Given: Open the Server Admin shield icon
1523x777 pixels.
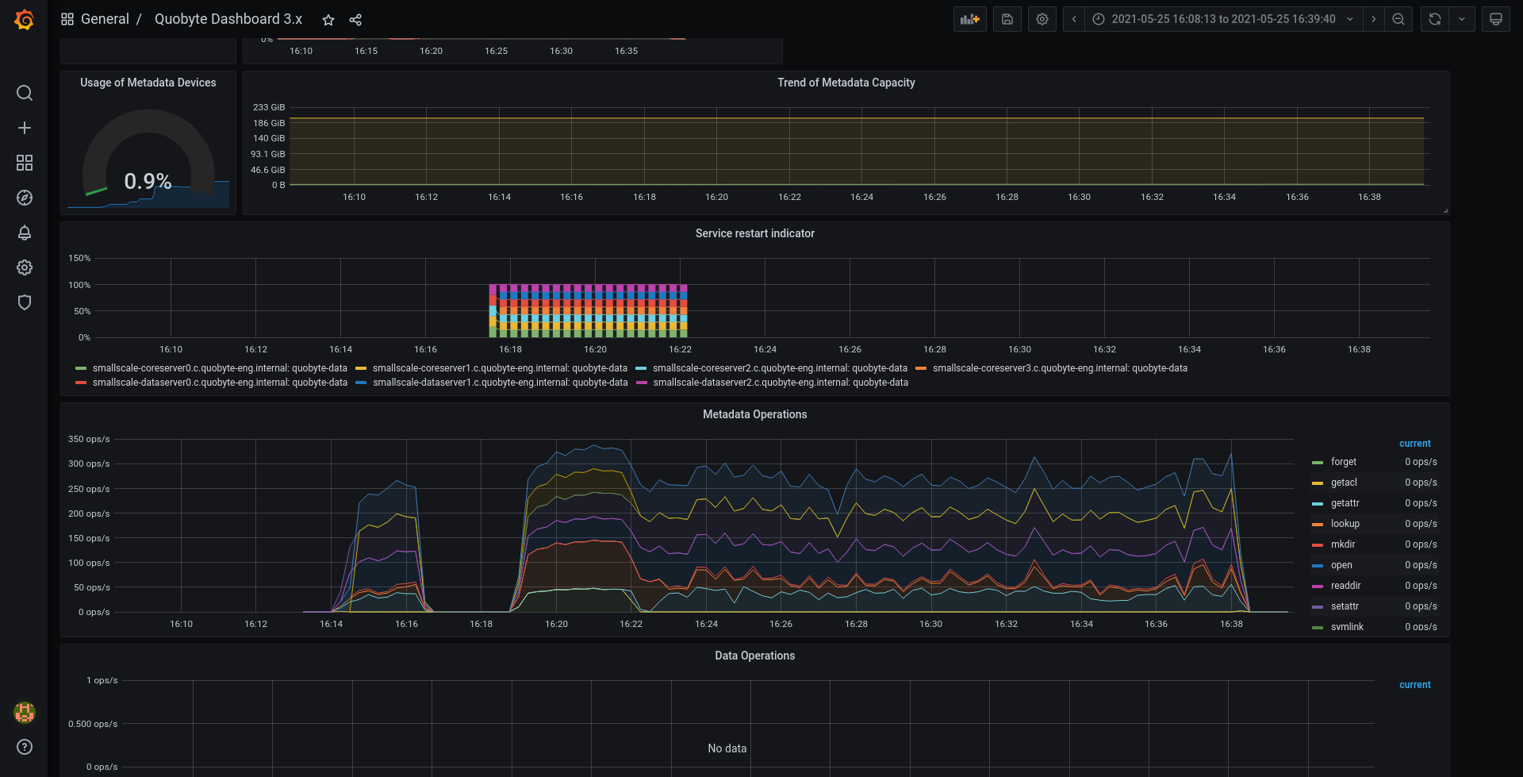Looking at the screenshot, I should point(25,302).
